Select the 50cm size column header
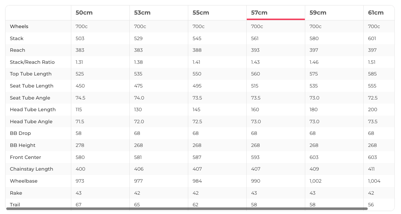This screenshot has height=214, width=401. 84,13
